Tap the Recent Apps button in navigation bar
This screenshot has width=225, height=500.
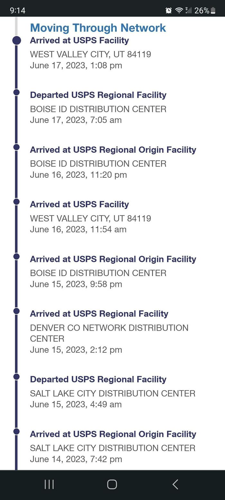click(x=49, y=485)
